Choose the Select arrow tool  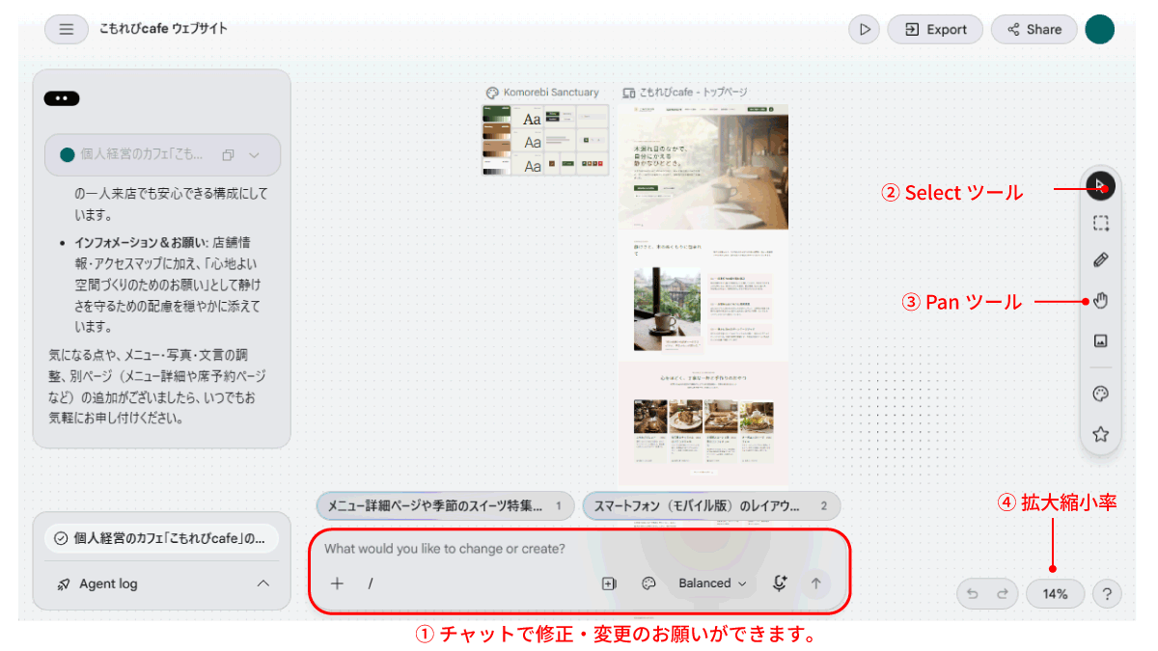[1100, 185]
